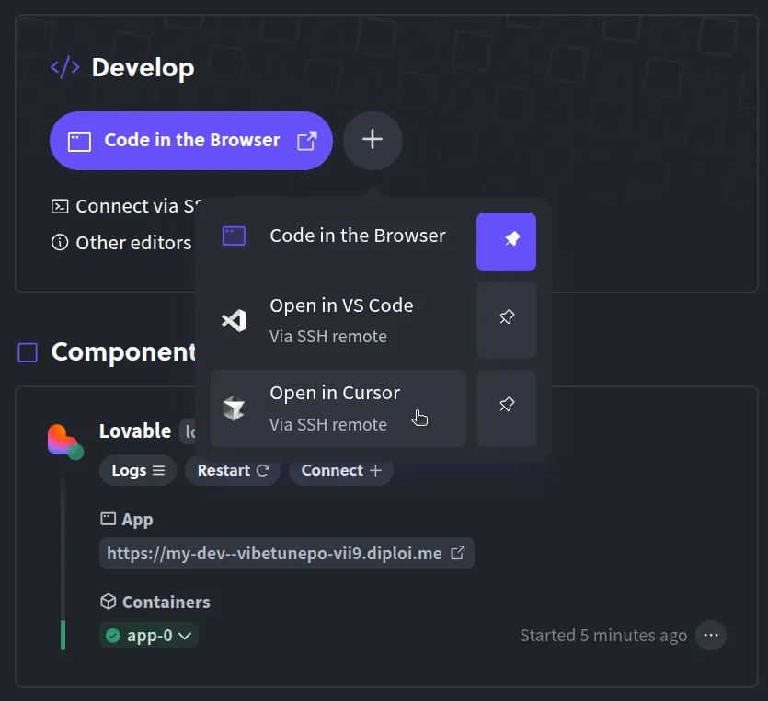Expand the Connect plus menu
This screenshot has width=768, height=701.
tap(340, 470)
